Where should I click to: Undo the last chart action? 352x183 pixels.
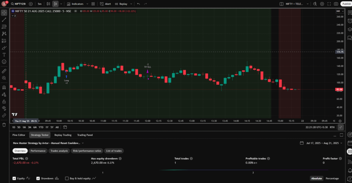coord(139,4)
